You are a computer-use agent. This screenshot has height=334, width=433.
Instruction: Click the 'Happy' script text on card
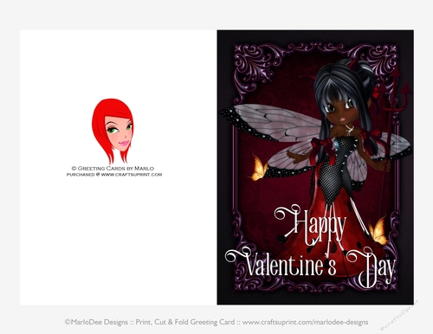point(310,225)
